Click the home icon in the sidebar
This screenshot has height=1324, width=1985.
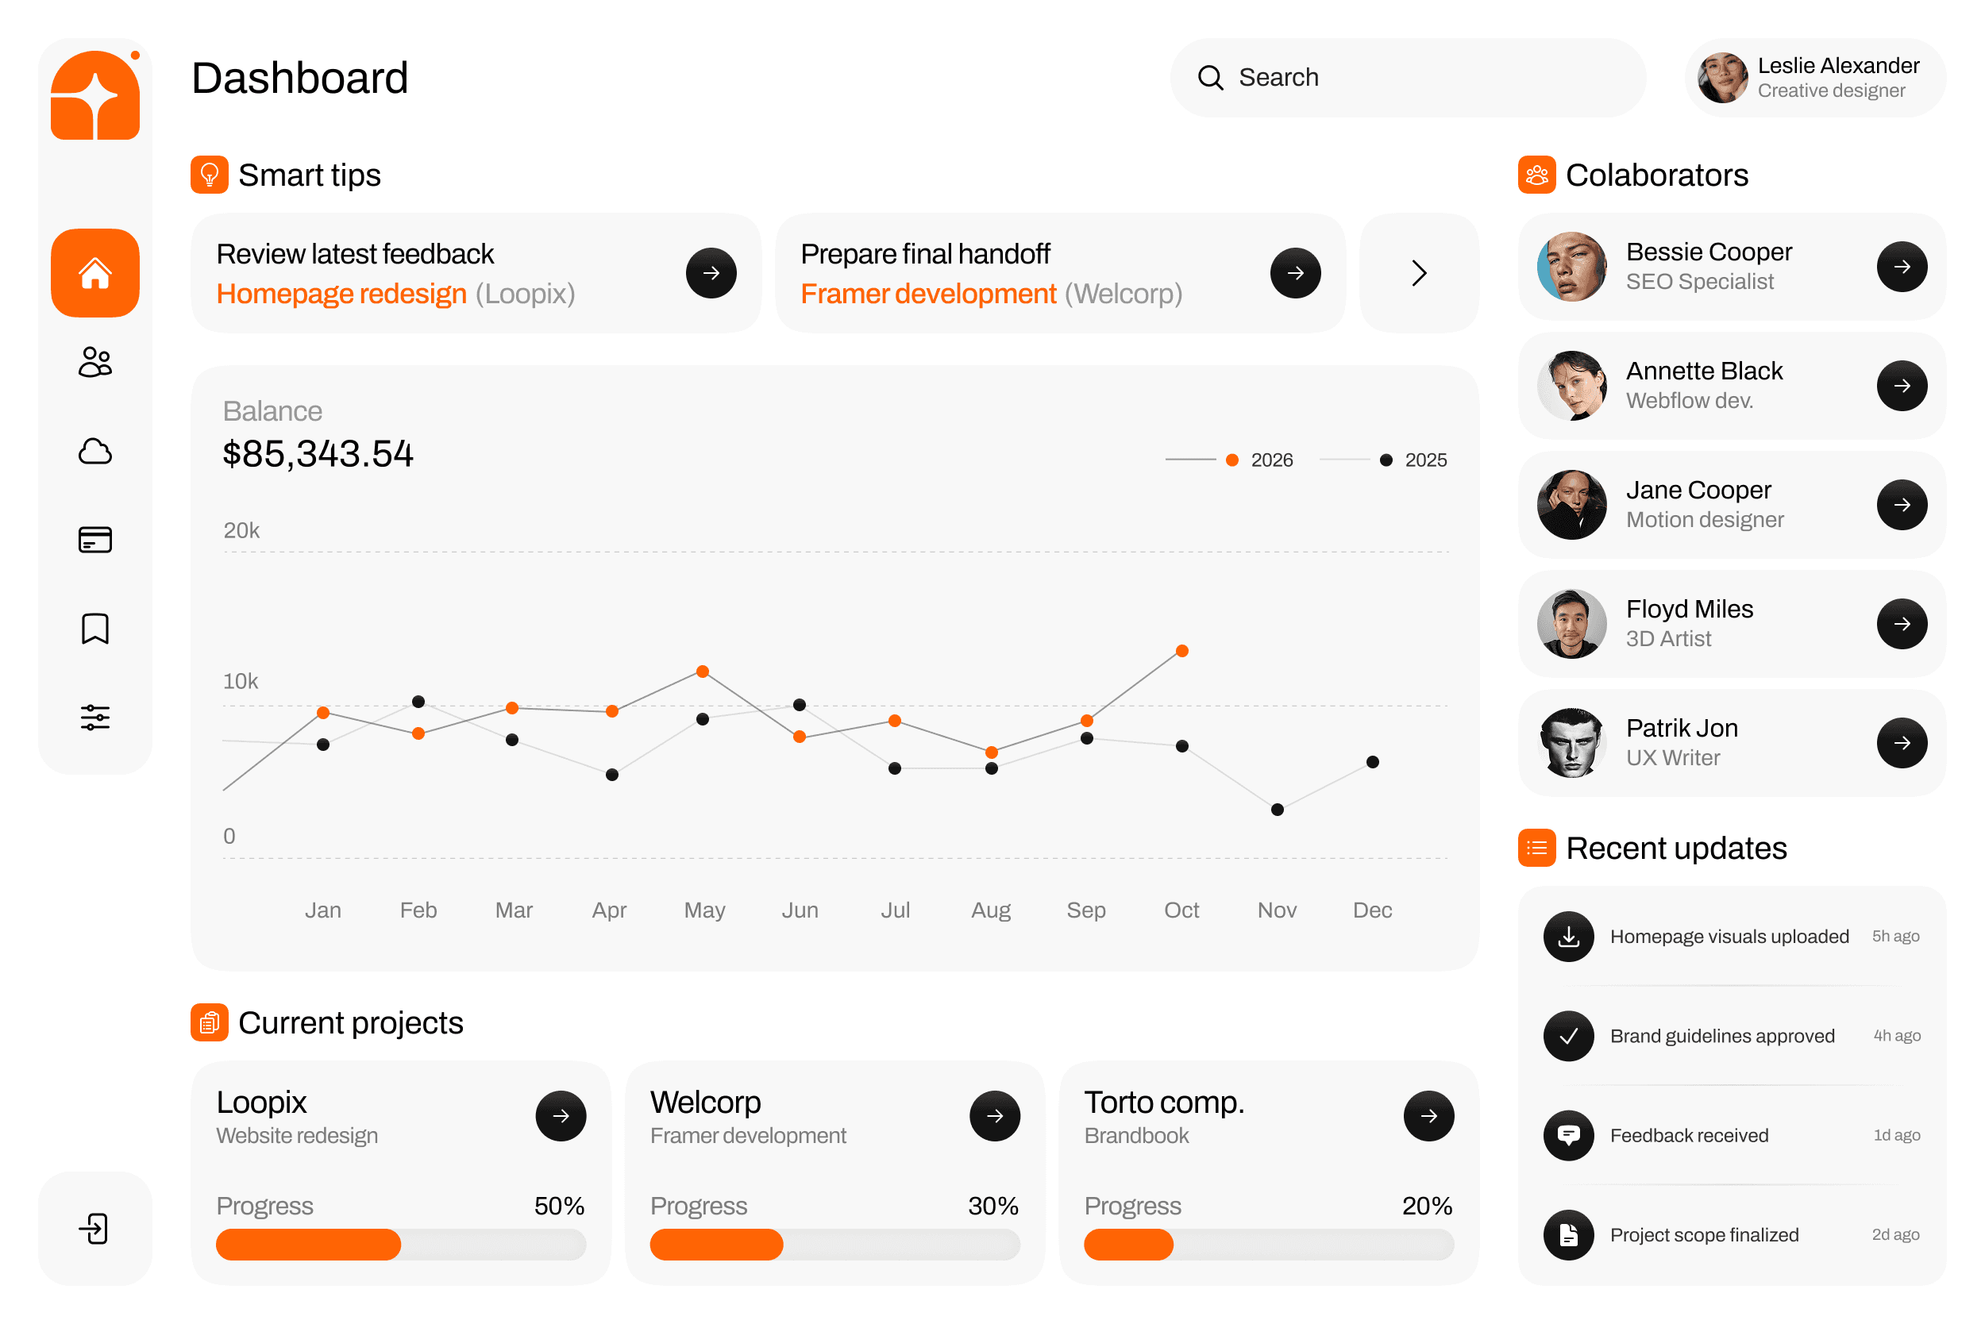click(x=95, y=272)
